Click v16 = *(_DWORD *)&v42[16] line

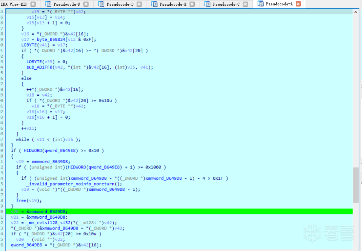pyautogui.click(x=55, y=34)
